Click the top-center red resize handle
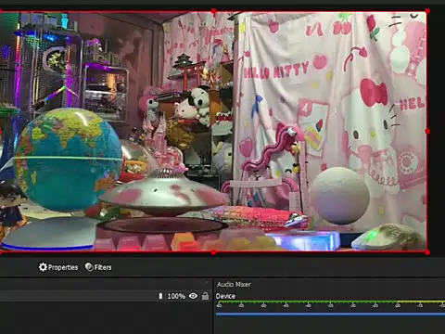The height and width of the screenshot is (334, 445). pos(213,11)
